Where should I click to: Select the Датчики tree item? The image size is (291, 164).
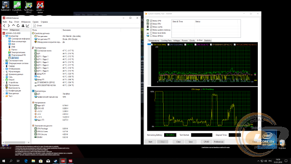coord(15,58)
